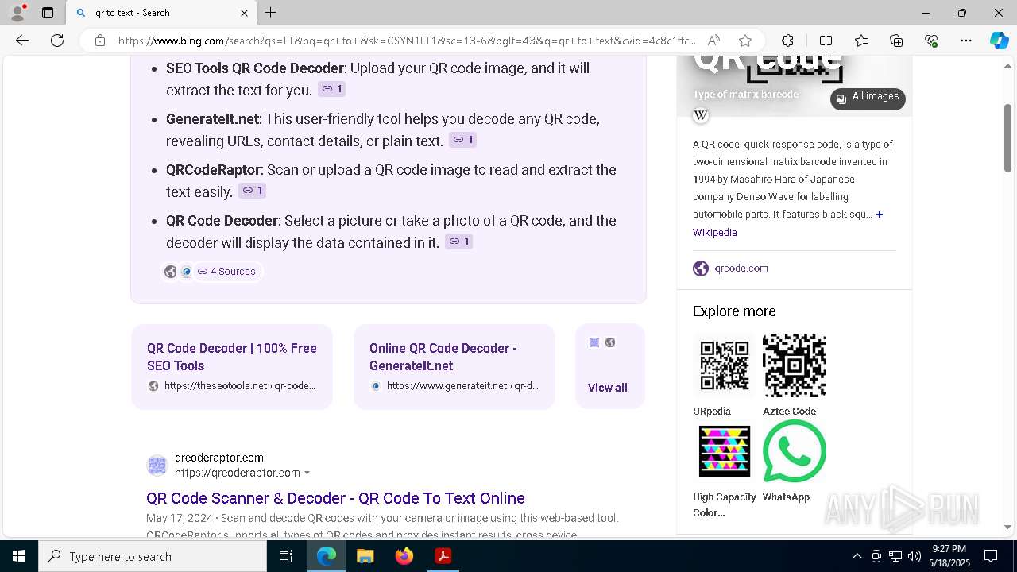Open Collections icon in toolbar
Image resolution: width=1017 pixels, height=572 pixels.
(896, 41)
